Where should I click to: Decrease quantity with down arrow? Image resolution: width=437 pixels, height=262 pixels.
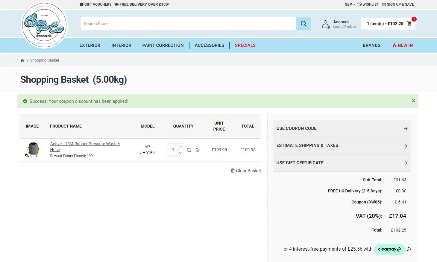pos(180,153)
